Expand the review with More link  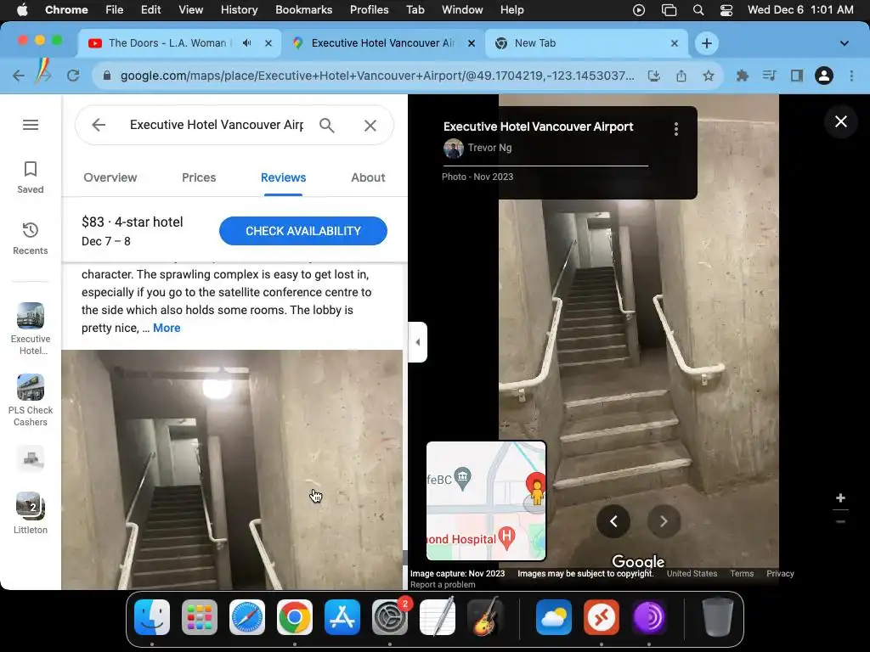167,328
